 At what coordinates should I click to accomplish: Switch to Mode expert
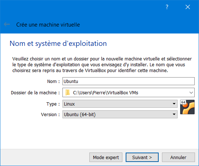[106, 157]
